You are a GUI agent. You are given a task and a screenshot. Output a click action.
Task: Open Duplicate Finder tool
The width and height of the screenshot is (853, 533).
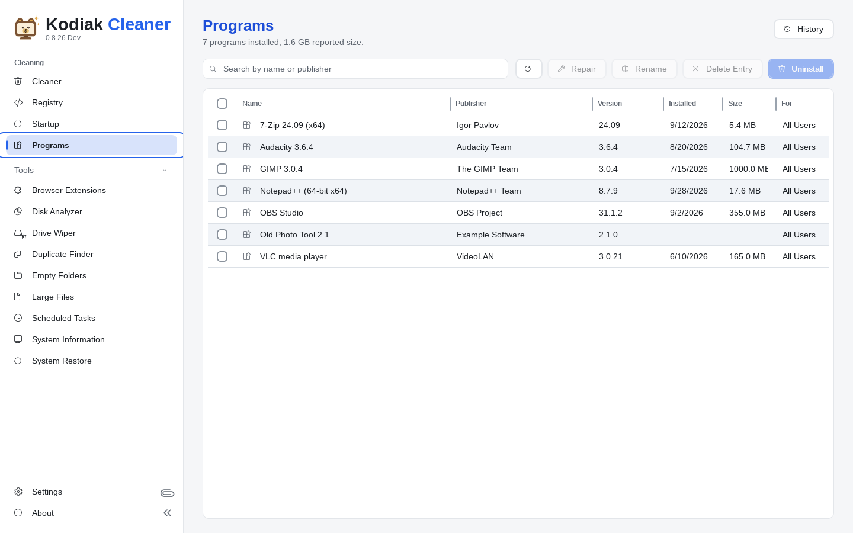[x=92, y=254]
